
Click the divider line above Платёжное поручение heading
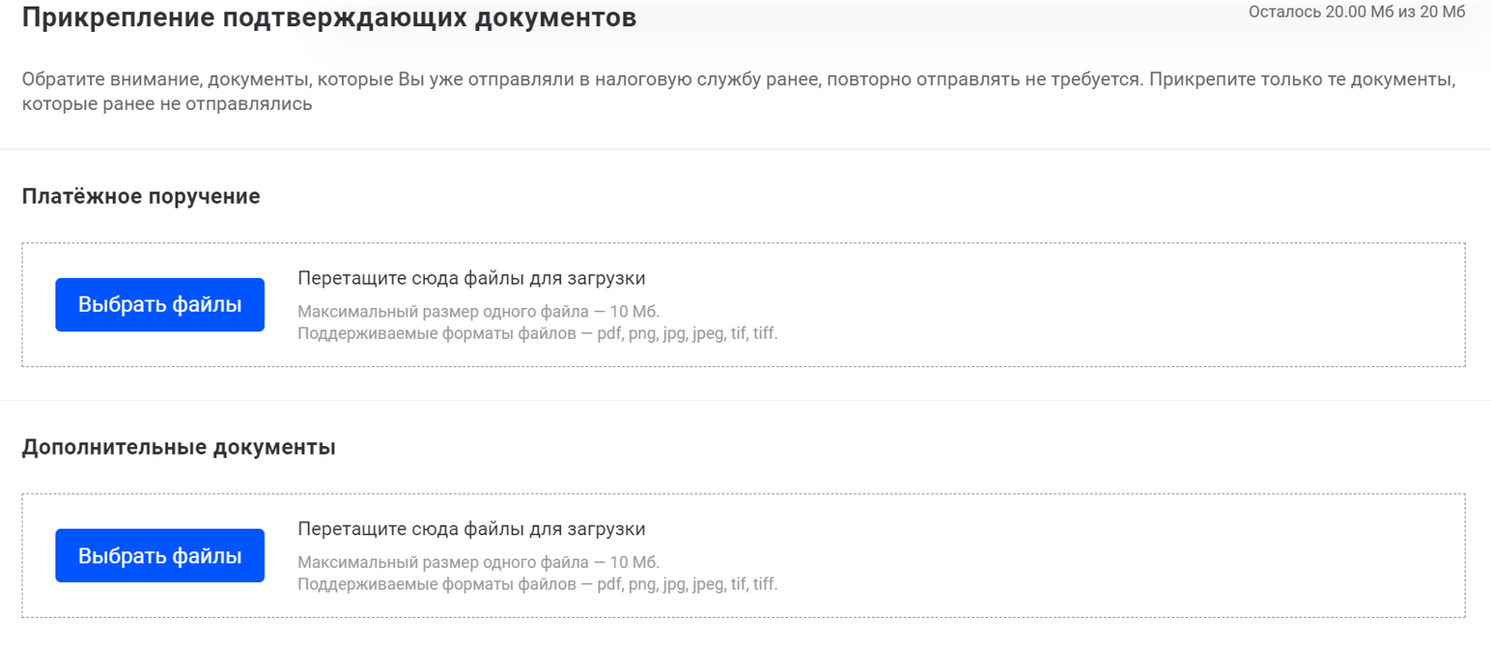point(745,148)
